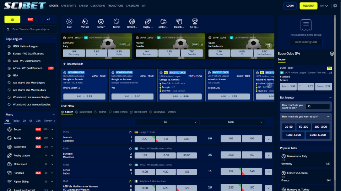Select the Today time filter
Viewport: 341px width, 191px height.
[x=16, y=121]
